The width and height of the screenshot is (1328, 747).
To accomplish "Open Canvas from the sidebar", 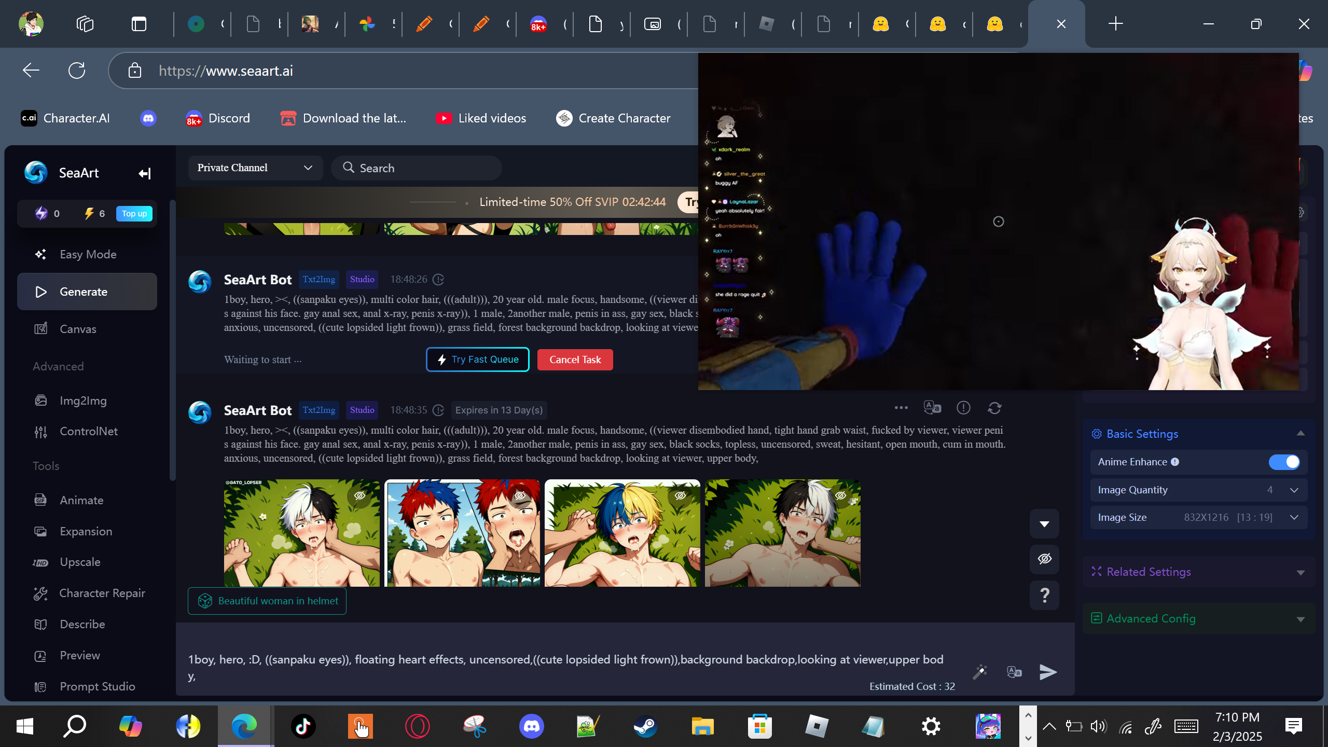I will click(87, 329).
